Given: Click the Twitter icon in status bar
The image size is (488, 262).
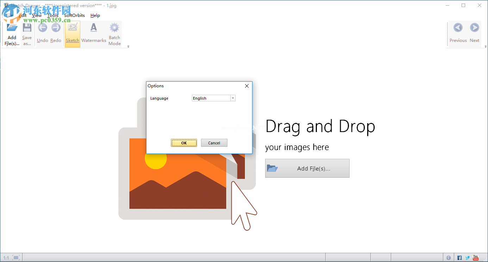Looking at the screenshot, I should [x=468, y=258].
